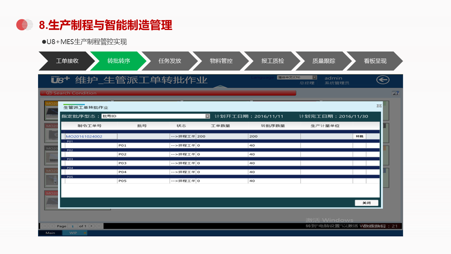Select the 转批转序 step

click(x=118, y=61)
